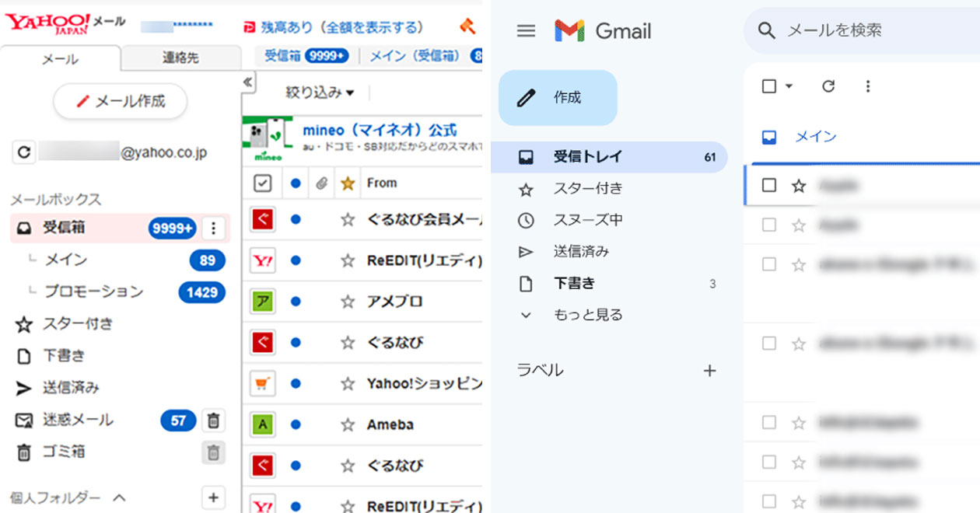This screenshot has width=980, height=513.
Task: Click the Gmail 作成 compose button
Action: pos(558,98)
